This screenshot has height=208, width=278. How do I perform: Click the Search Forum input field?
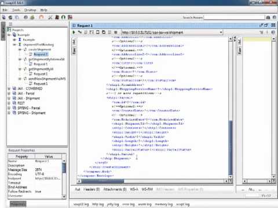pos(235,17)
